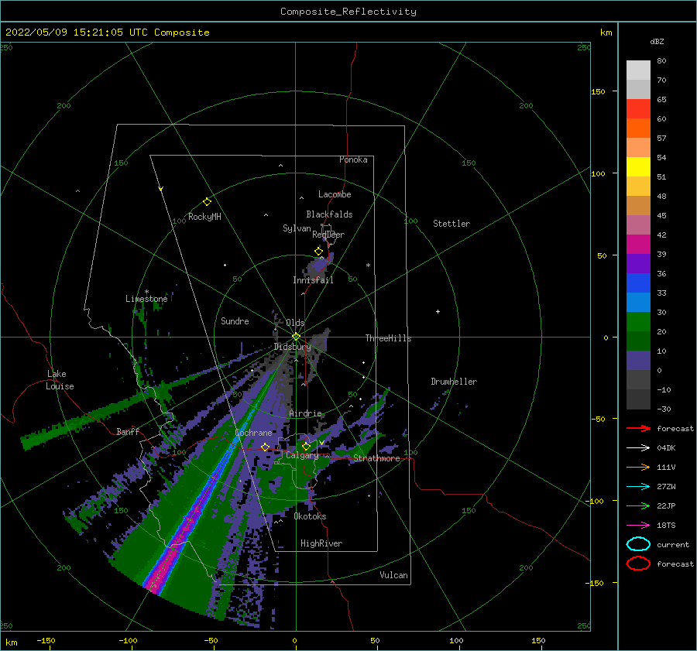Image resolution: width=697 pixels, height=651 pixels.
Task: Click the dBZ legend heading
Action: 657,41
